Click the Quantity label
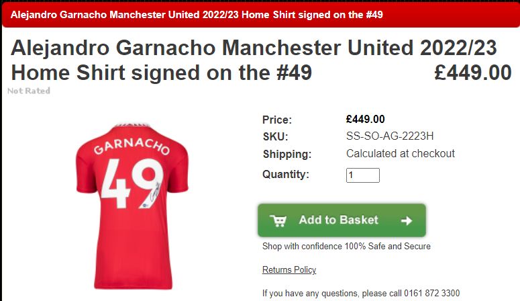520x301 pixels. pyautogui.click(x=286, y=174)
